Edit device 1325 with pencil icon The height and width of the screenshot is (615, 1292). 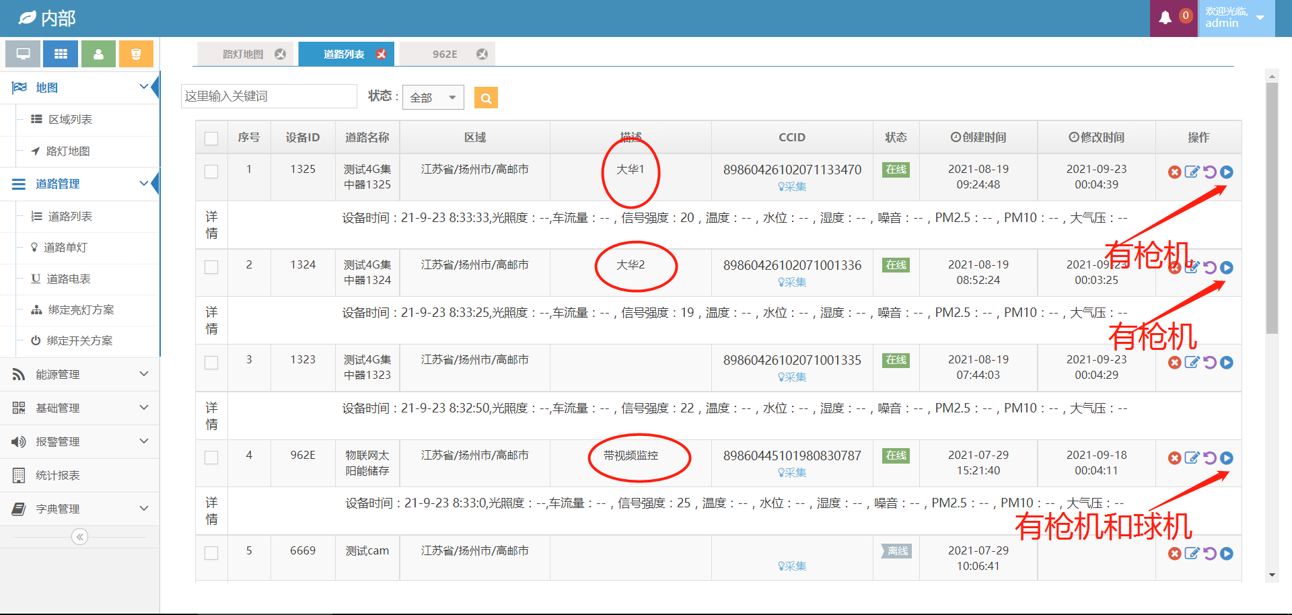(x=1192, y=172)
